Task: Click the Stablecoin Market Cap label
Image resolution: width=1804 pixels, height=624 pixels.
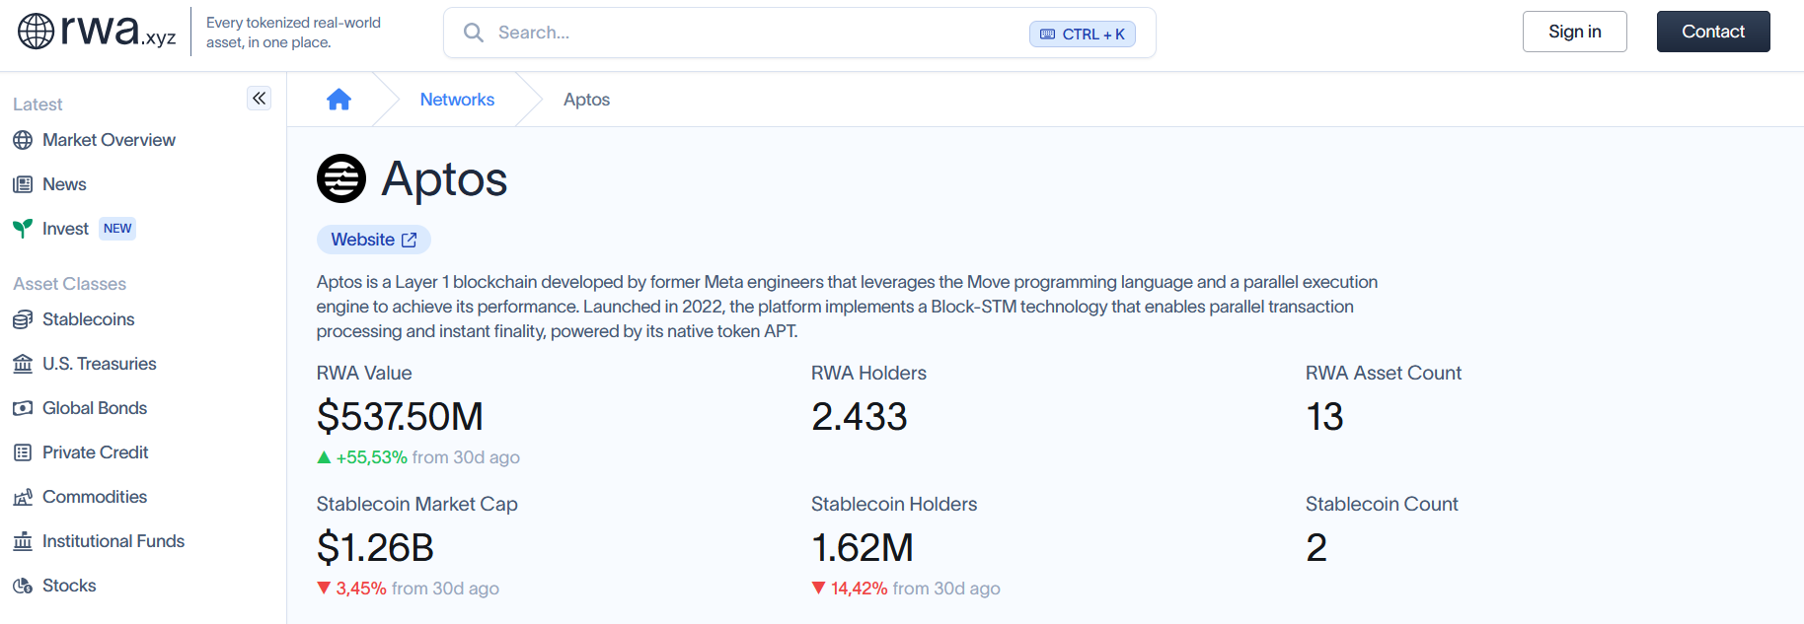Action: (417, 504)
